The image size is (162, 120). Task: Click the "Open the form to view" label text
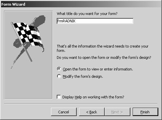click(x=98, y=69)
